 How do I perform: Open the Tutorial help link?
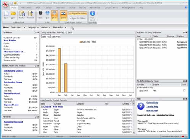pyautogui.click(x=152, y=106)
